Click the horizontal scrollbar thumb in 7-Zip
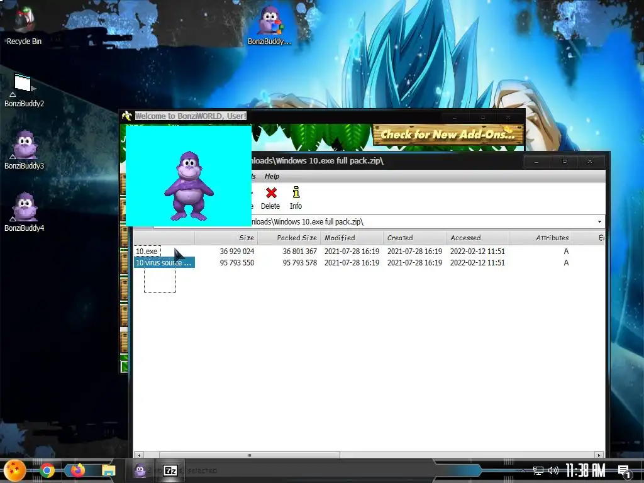The image size is (644, 483). (249, 455)
